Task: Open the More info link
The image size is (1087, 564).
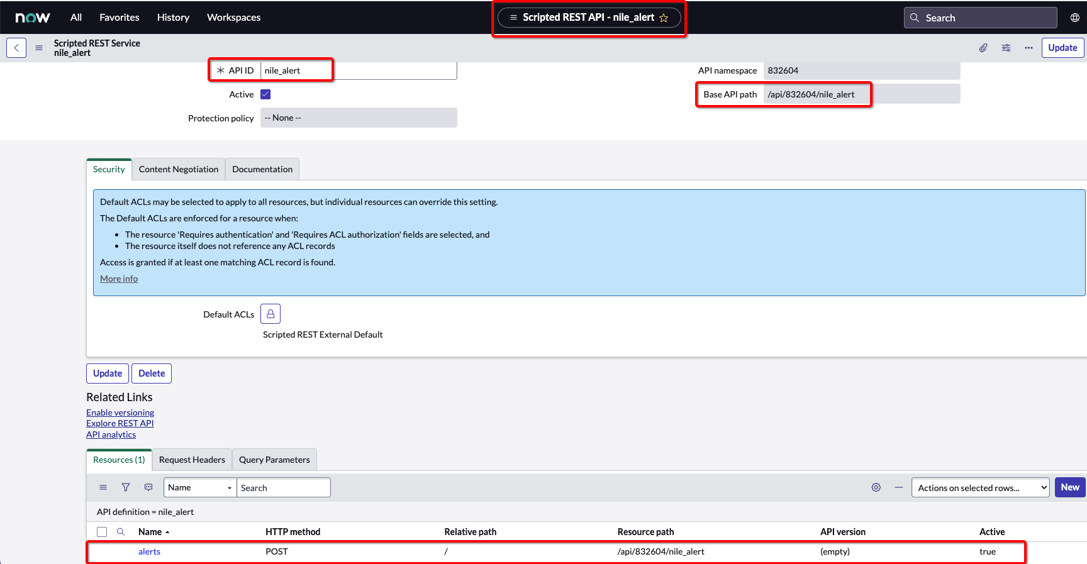Action: [x=119, y=279]
